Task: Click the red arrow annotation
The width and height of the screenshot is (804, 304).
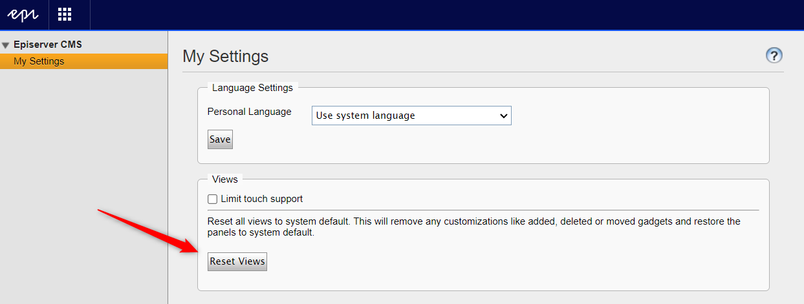Action: tap(149, 230)
